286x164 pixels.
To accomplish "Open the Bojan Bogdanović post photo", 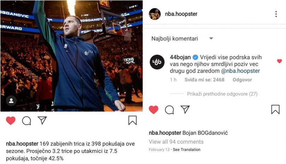I will pyautogui.click(x=71, y=56).
